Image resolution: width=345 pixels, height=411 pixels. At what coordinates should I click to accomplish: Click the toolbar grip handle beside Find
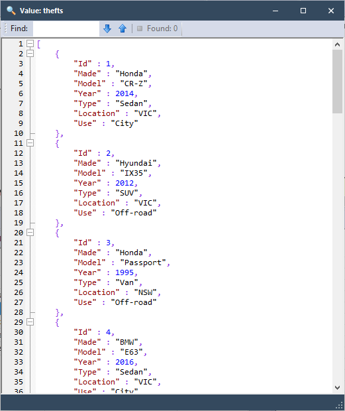[x=5, y=29]
